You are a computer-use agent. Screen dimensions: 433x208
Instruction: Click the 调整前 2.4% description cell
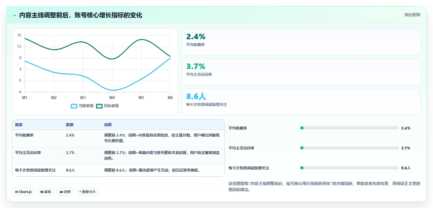(x=163, y=138)
